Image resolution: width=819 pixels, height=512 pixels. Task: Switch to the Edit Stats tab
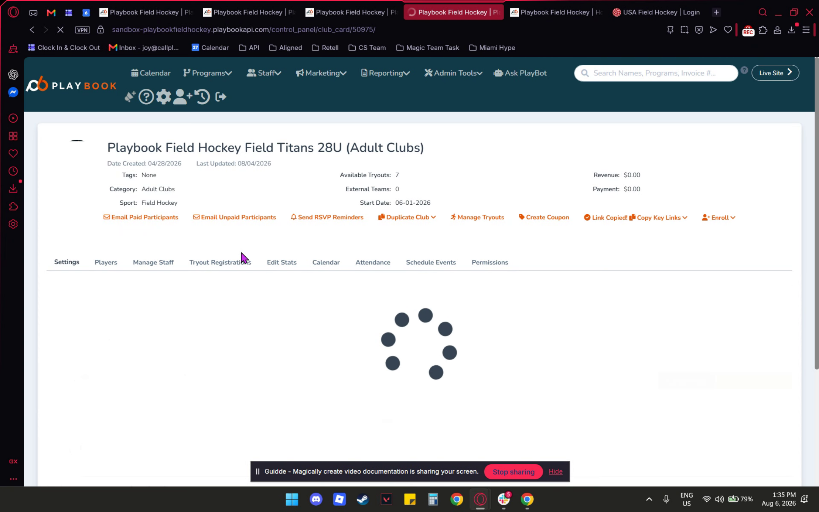point(282,262)
